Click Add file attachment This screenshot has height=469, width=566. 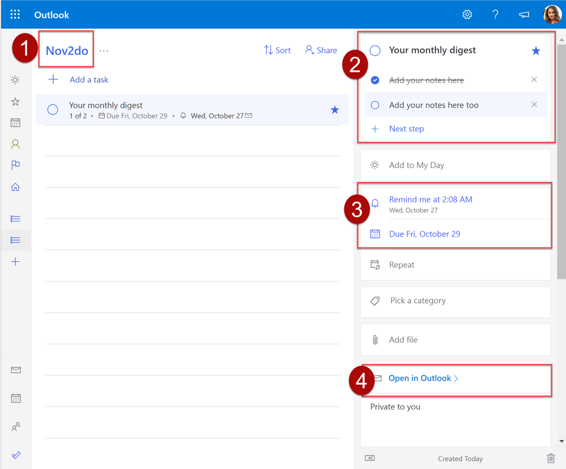click(x=456, y=340)
